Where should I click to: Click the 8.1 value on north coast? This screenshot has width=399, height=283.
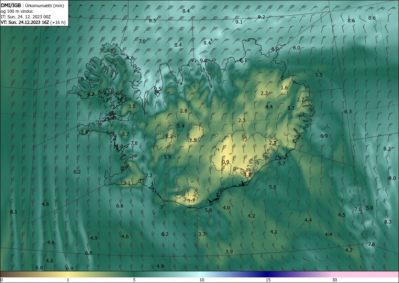[243, 60]
